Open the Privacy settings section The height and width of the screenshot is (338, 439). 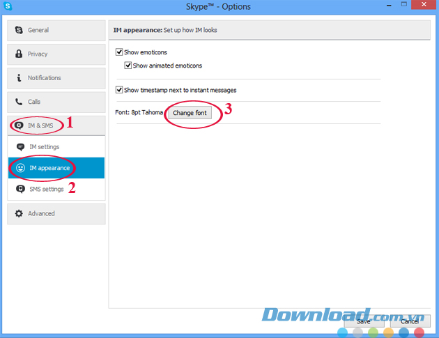(x=56, y=54)
